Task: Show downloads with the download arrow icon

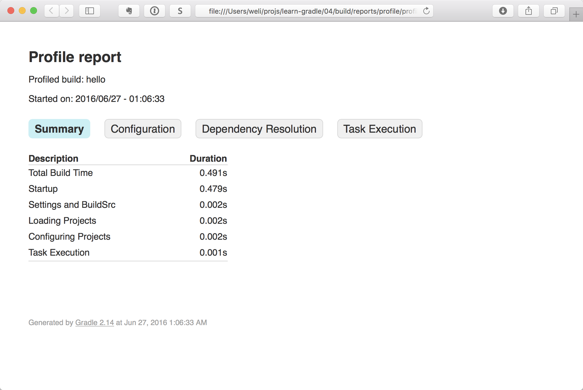Action: point(503,11)
